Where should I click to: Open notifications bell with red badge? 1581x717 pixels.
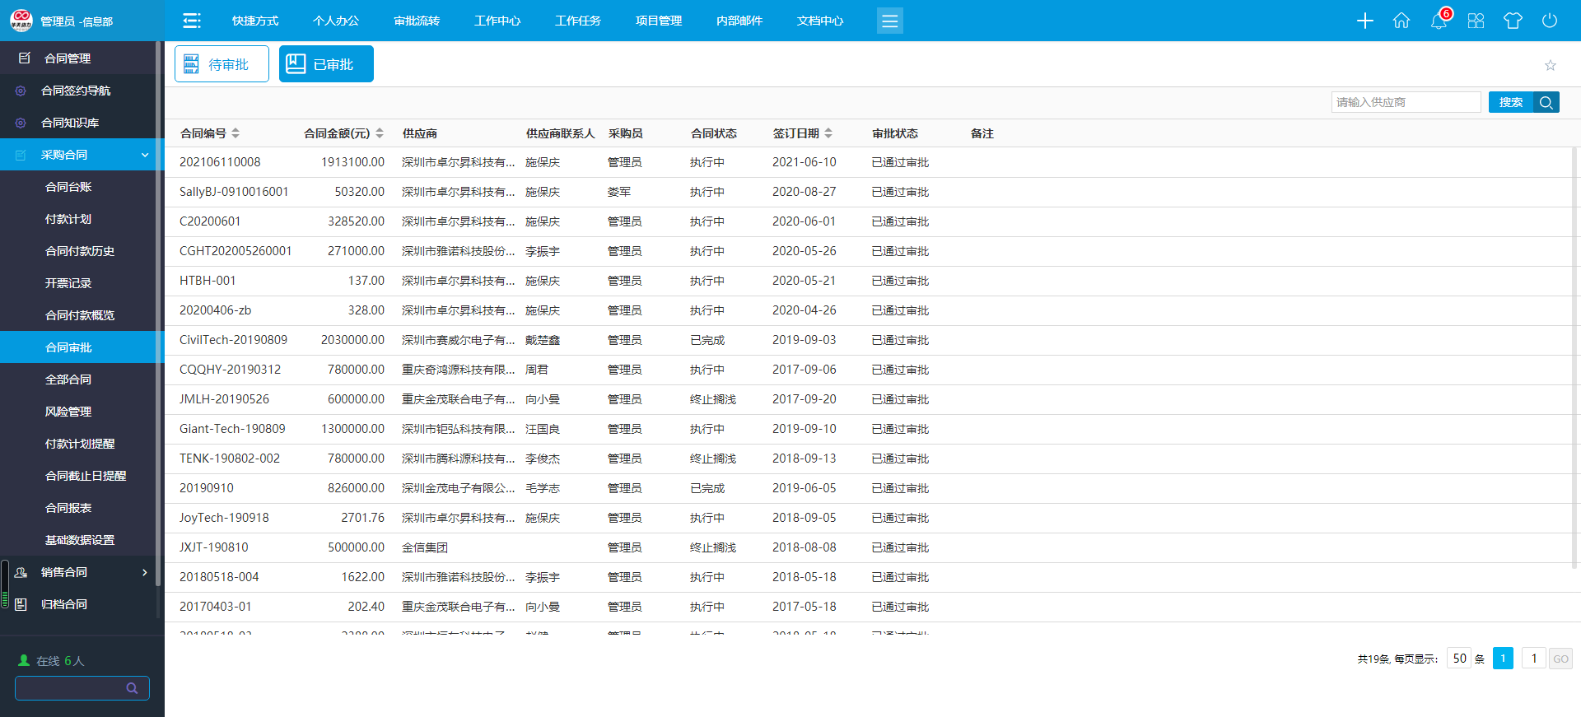[x=1439, y=21]
